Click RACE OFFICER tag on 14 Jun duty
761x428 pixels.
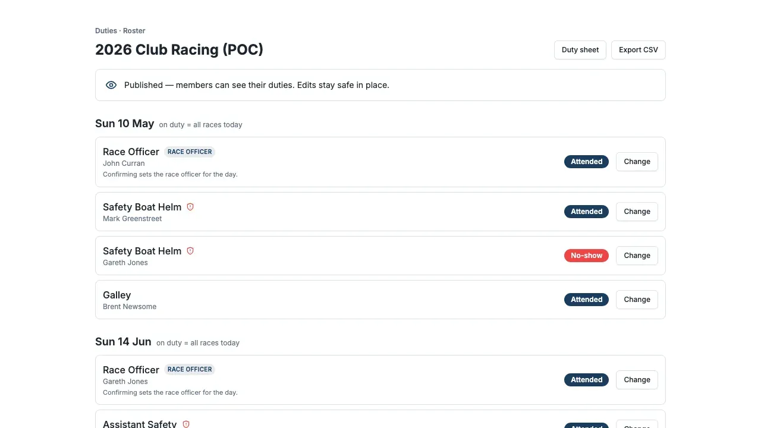pyautogui.click(x=190, y=369)
